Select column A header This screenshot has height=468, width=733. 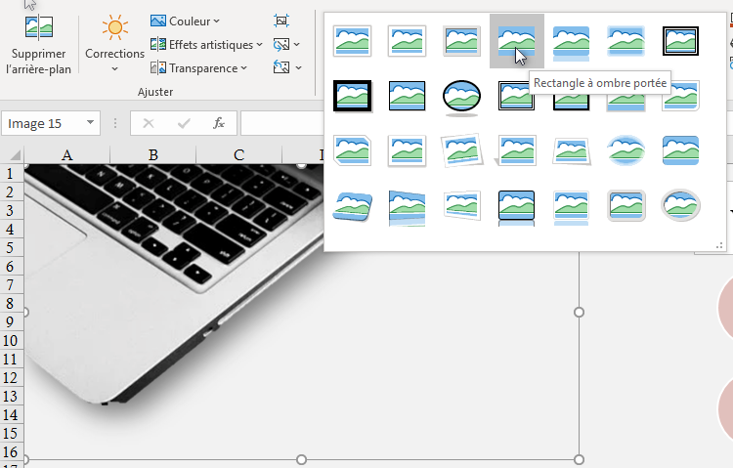(66, 154)
